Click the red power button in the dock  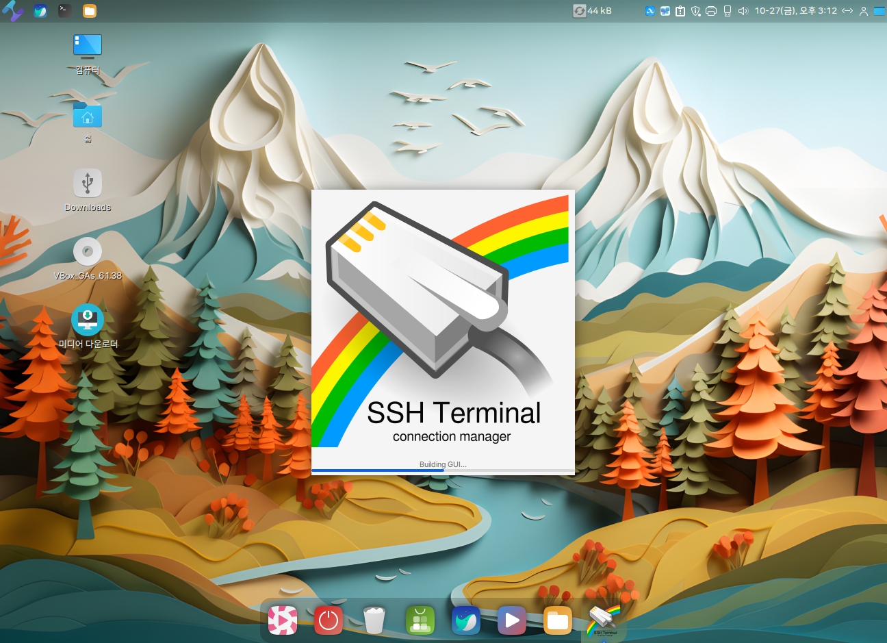tap(329, 621)
